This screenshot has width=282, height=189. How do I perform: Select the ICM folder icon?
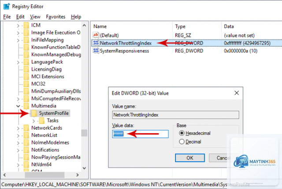26,25
